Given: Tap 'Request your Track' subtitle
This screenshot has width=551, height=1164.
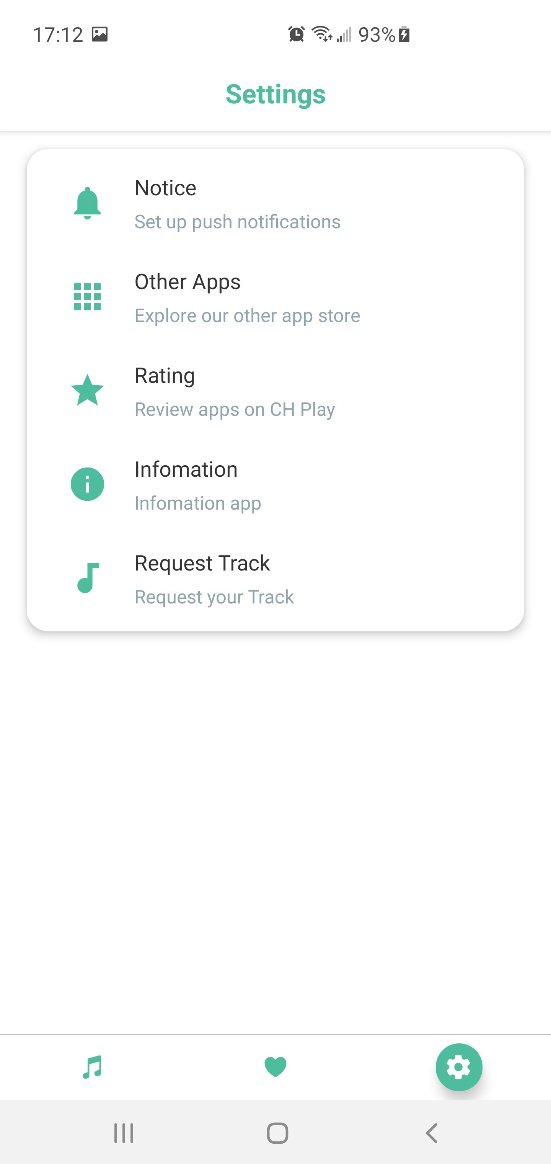Looking at the screenshot, I should (x=215, y=597).
